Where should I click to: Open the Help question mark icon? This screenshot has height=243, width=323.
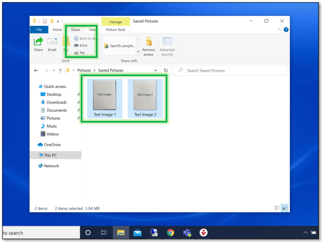pyautogui.click(x=286, y=30)
